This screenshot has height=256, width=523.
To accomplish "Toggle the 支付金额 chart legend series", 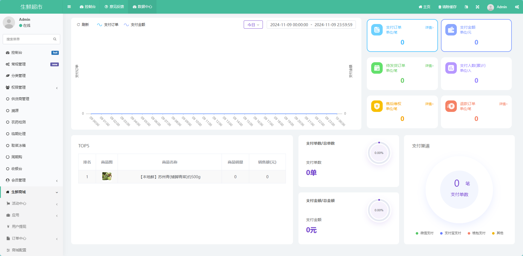I will [x=135, y=25].
